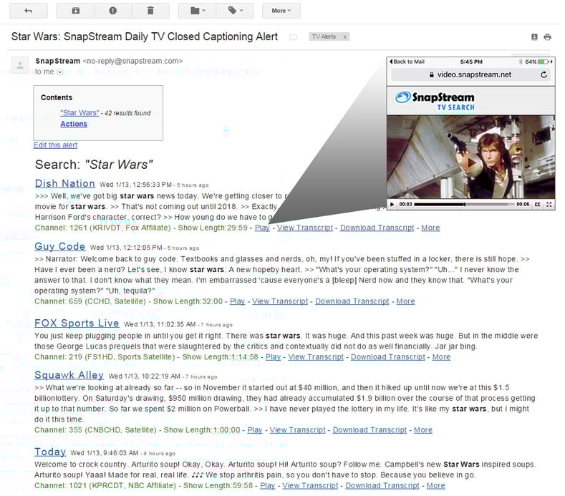The height and width of the screenshot is (496, 565).
Task: Show recipient details next to 'to me'
Action: point(60,72)
